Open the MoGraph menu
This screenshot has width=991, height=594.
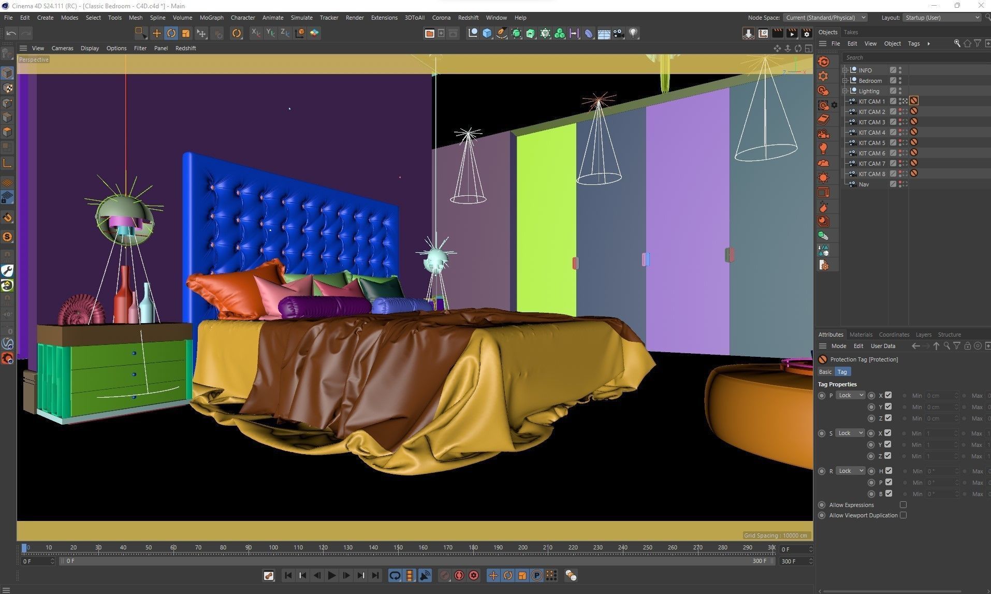[211, 18]
